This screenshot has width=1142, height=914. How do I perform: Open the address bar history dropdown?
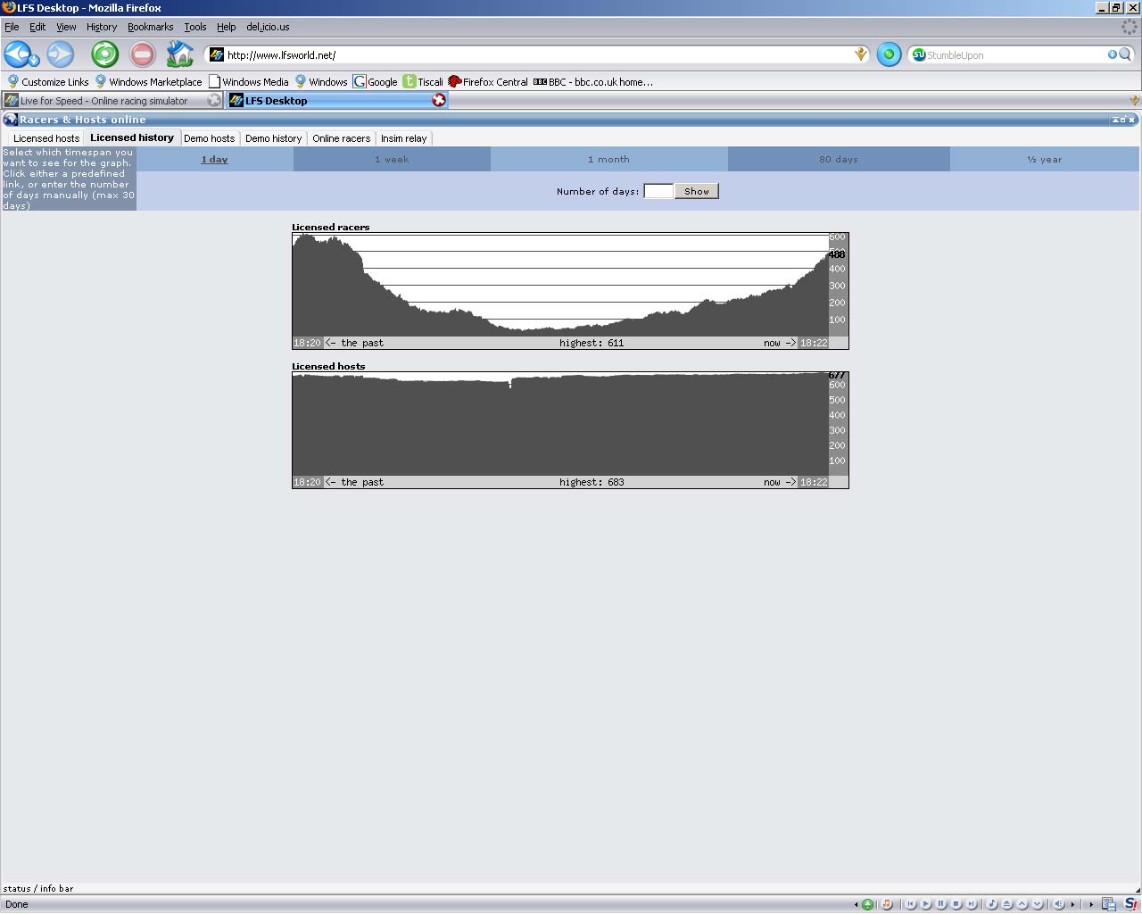861,54
